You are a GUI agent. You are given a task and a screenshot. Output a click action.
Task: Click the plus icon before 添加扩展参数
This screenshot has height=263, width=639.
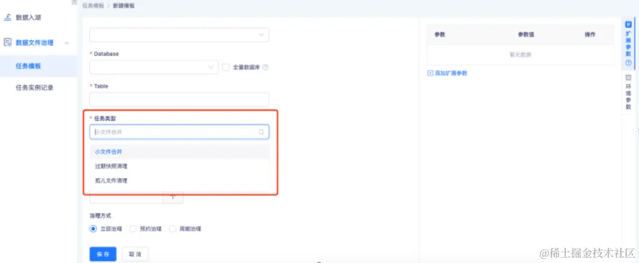point(430,73)
